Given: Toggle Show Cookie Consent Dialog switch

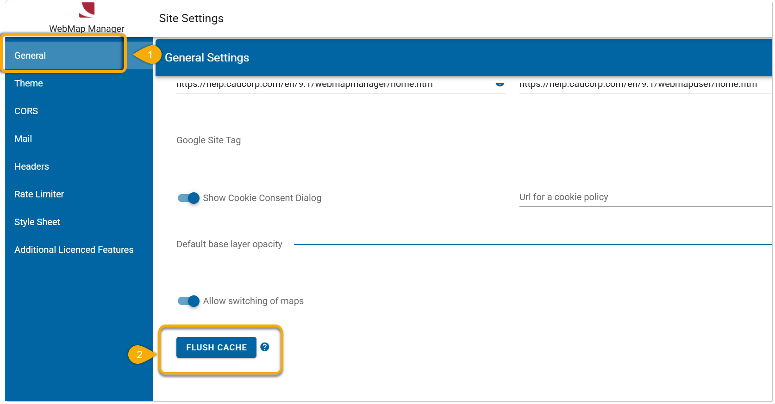Looking at the screenshot, I should click(x=188, y=198).
